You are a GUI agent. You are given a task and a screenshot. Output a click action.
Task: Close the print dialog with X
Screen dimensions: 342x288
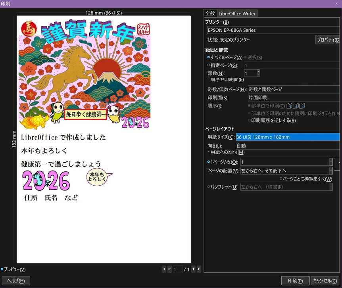[x=336, y=3]
